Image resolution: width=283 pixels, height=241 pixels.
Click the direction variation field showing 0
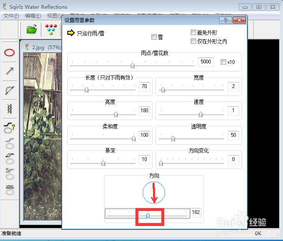click(x=233, y=160)
